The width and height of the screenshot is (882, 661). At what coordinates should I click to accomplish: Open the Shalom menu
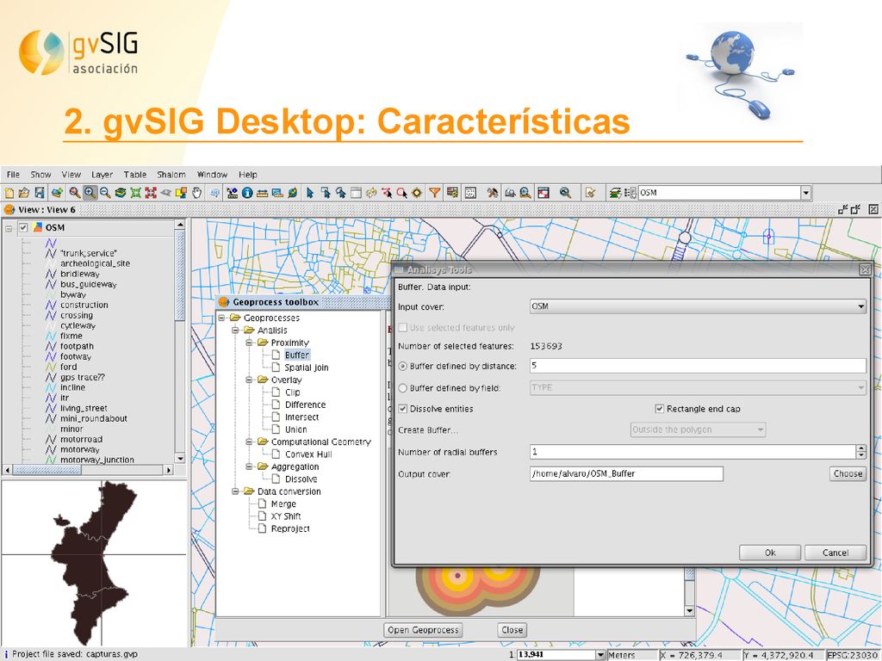[x=171, y=175]
